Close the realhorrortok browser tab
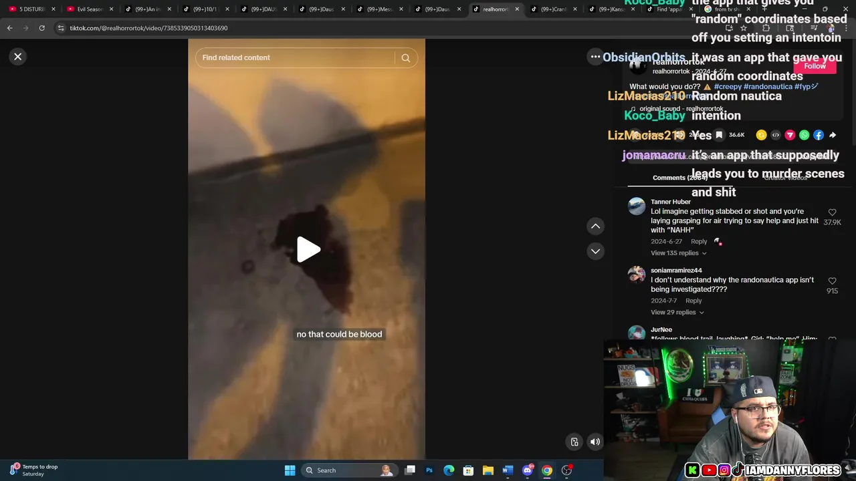This screenshot has width=856, height=481. (517, 9)
